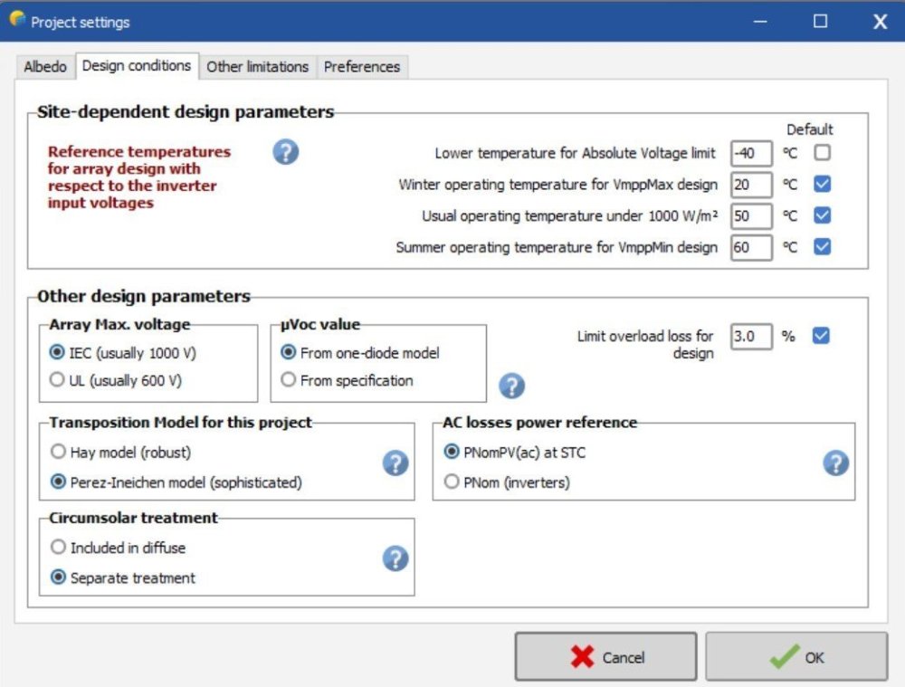Toggle default for Summer operating temperature

point(822,246)
